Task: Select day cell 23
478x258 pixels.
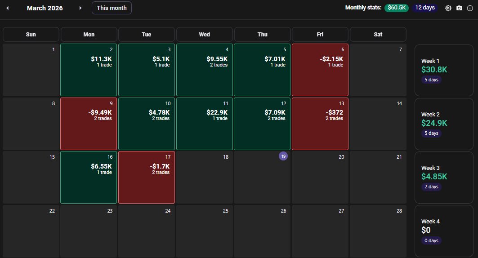Action: tap(89, 231)
